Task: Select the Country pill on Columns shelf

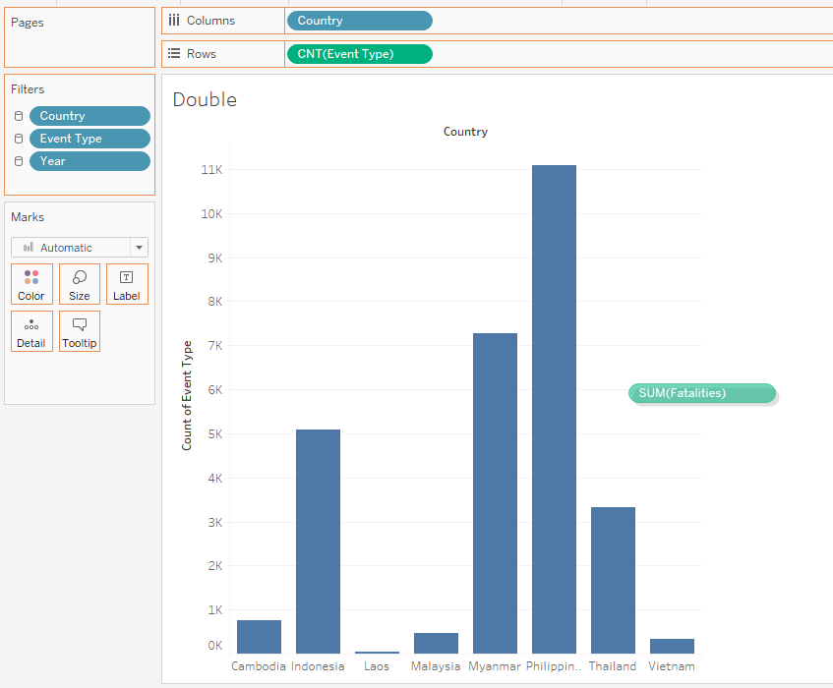Action: click(x=359, y=21)
